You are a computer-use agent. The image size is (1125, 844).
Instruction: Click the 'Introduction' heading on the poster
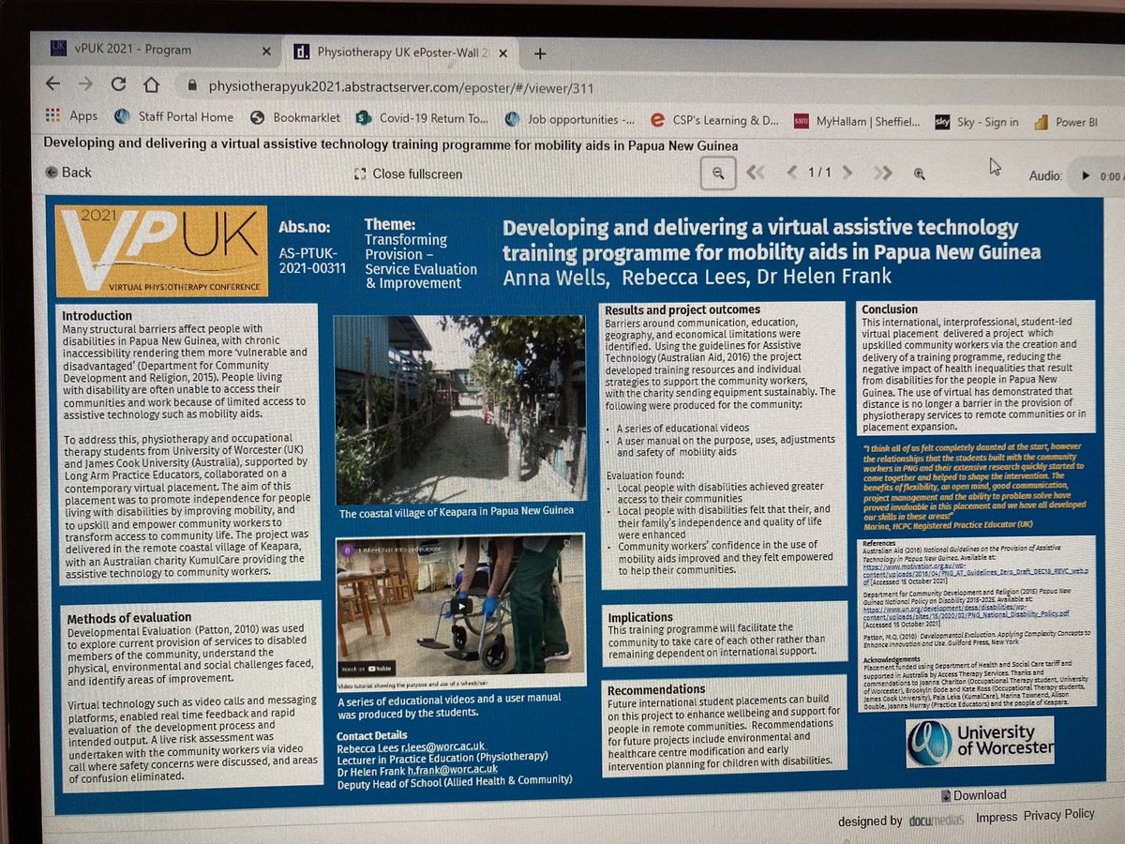pyautogui.click(x=97, y=315)
